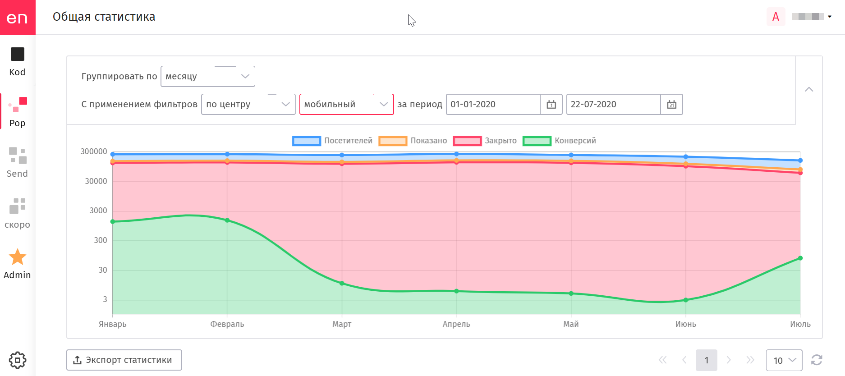
Task: Click the green Конверсий point at Март
Action: click(x=342, y=284)
